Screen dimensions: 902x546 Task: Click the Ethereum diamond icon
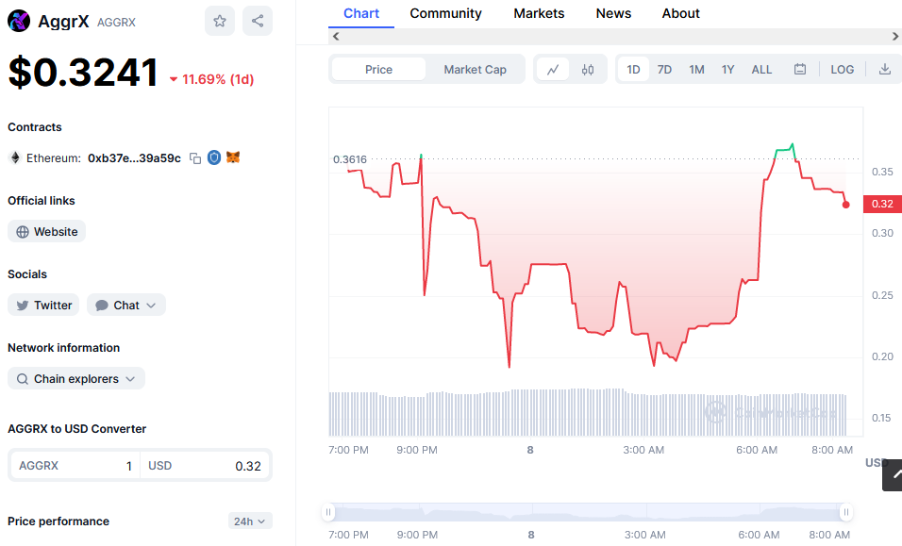(15, 157)
